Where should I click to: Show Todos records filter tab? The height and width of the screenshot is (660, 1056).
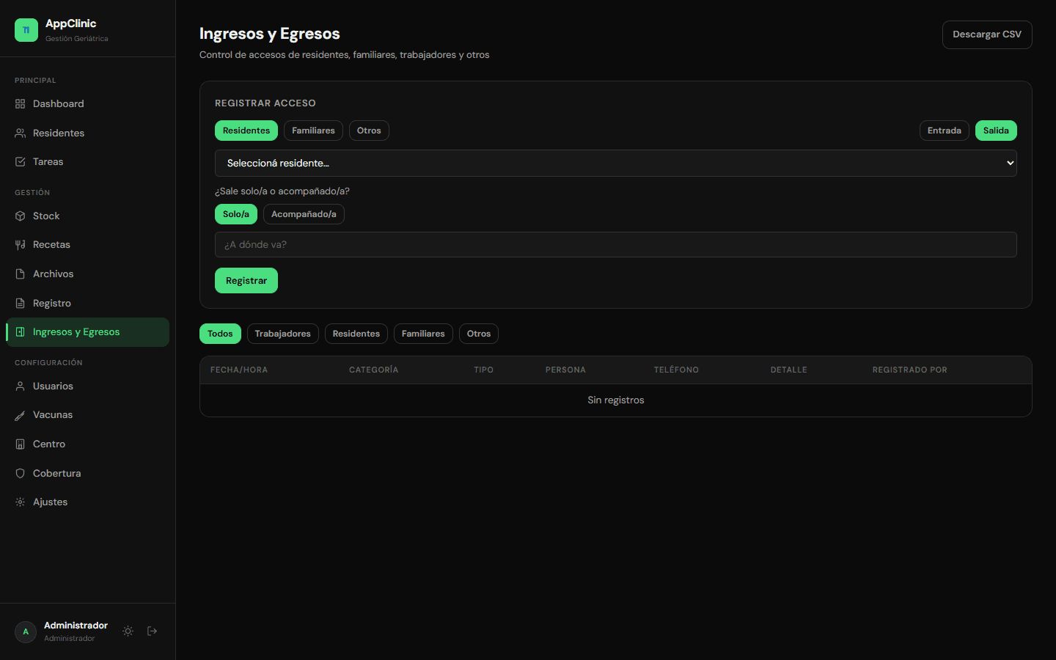220,334
